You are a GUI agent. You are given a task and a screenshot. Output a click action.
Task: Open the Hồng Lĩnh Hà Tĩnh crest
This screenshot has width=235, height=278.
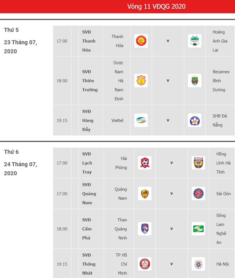pyautogui.click(x=198, y=163)
